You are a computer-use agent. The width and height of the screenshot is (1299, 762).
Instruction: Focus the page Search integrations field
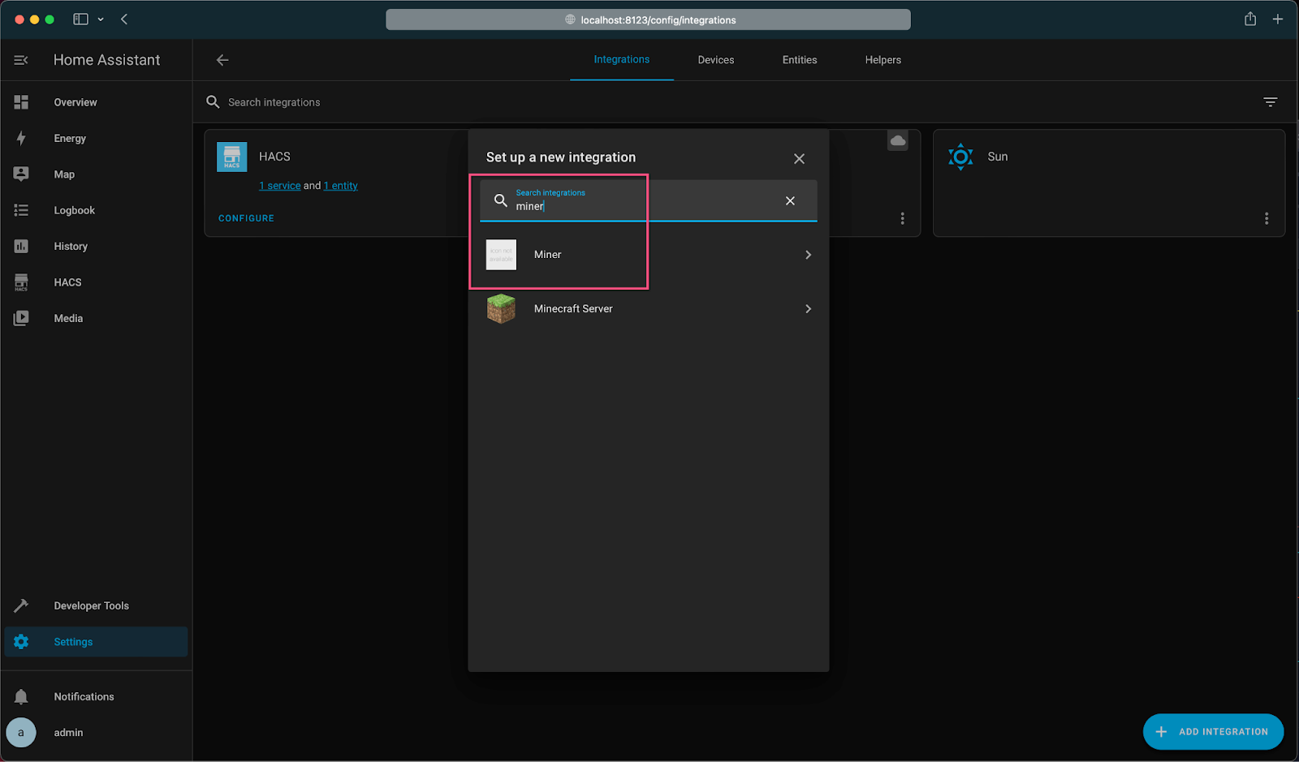pyautogui.click(x=731, y=102)
